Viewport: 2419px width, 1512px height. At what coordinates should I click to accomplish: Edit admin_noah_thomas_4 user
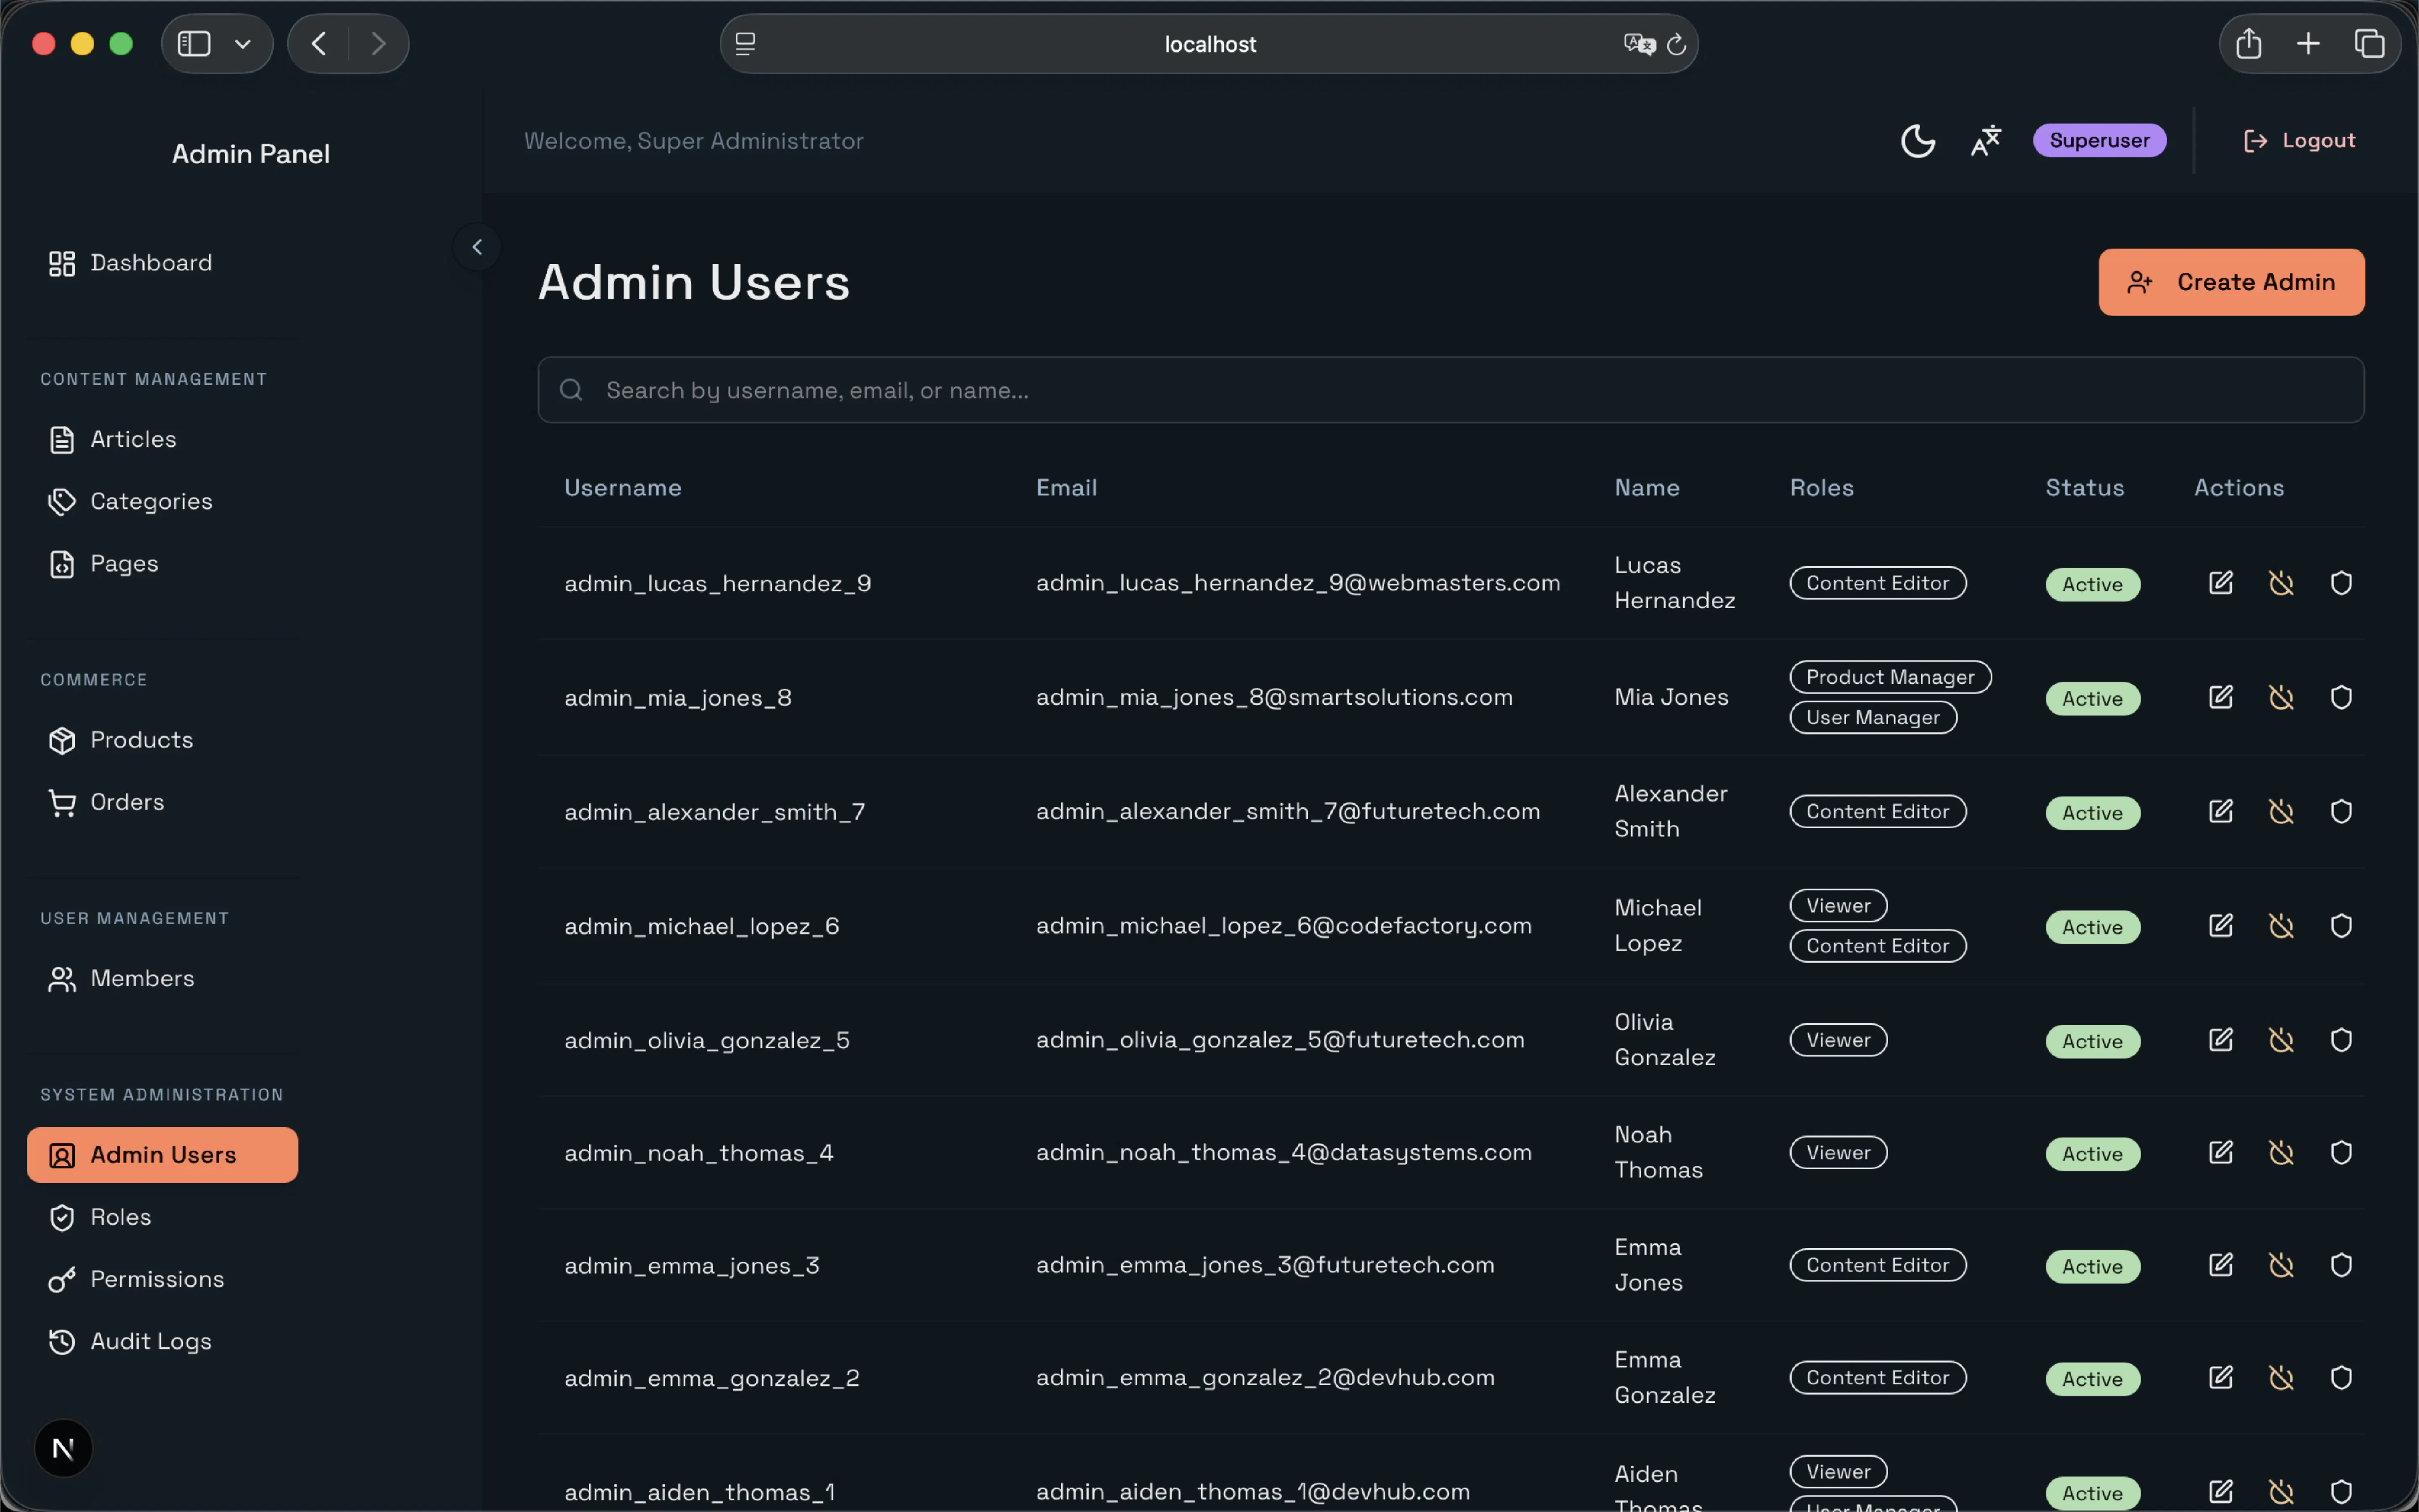click(2220, 1153)
